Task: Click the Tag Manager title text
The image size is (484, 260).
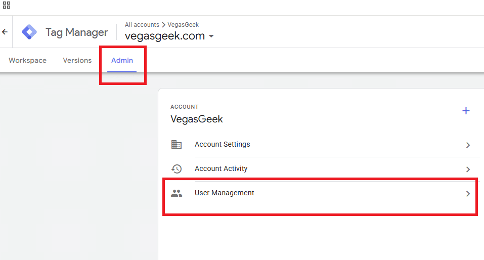Action: click(77, 32)
